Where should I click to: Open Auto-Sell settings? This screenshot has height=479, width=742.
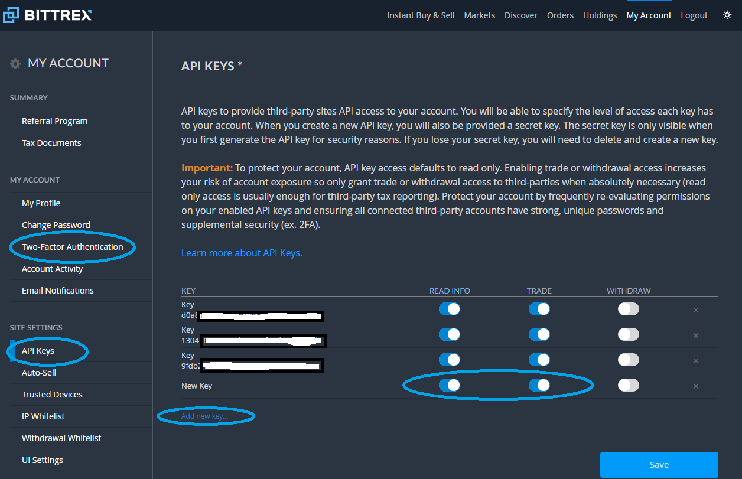[x=39, y=373]
